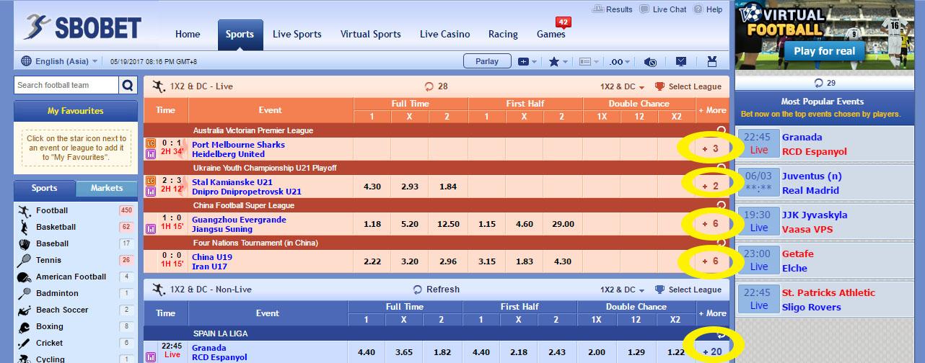Open the 1X2 & DC dropdown in Live panel
The height and width of the screenshot is (363, 925).
click(x=622, y=86)
